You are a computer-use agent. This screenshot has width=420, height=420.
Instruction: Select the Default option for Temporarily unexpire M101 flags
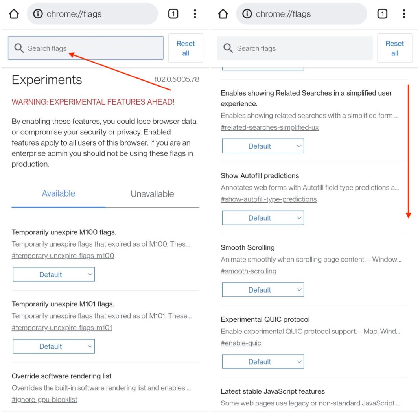pyautogui.click(x=53, y=346)
